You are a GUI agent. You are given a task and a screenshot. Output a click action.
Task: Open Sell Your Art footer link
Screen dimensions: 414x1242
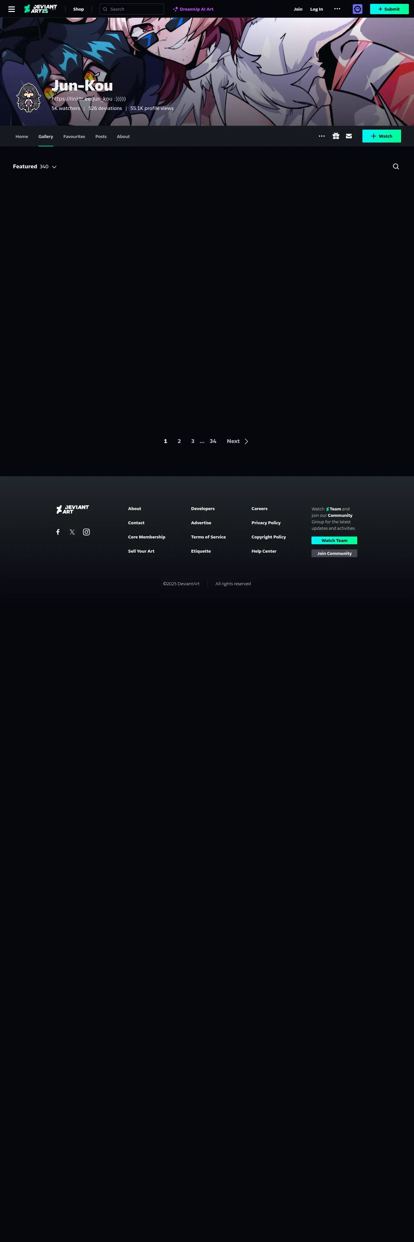[x=141, y=551]
